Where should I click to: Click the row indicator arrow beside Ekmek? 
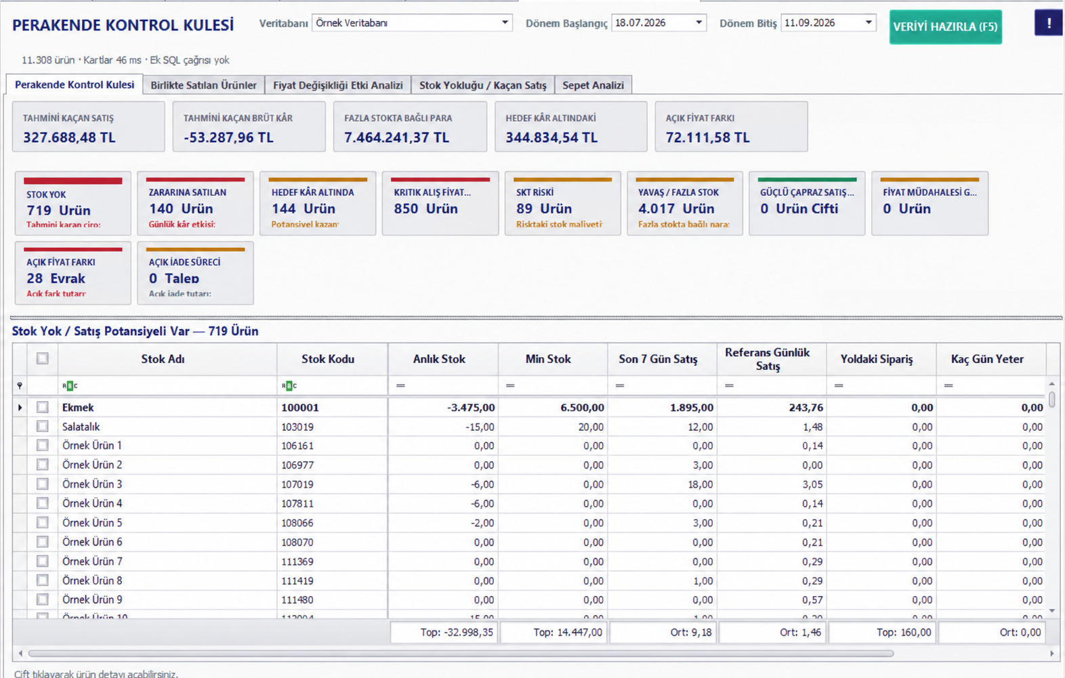20,408
